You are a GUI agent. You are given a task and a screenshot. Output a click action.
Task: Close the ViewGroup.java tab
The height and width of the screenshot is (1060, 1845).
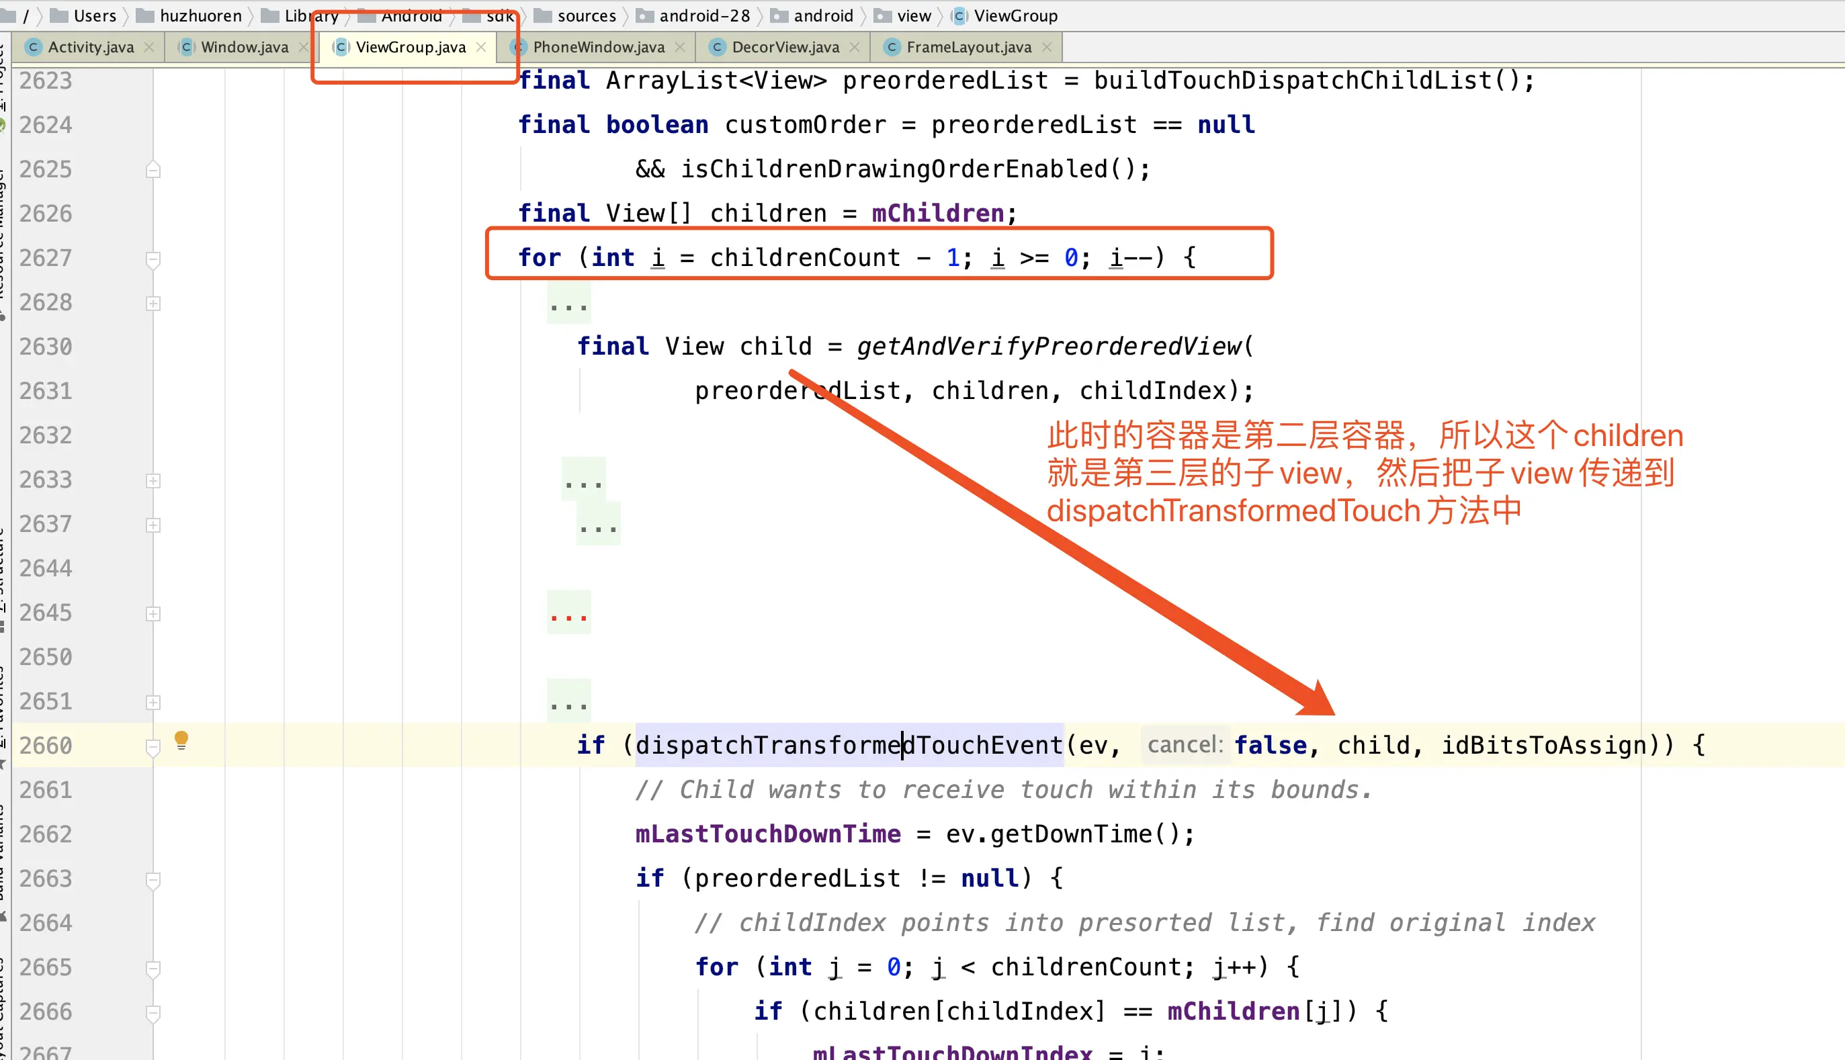(481, 47)
